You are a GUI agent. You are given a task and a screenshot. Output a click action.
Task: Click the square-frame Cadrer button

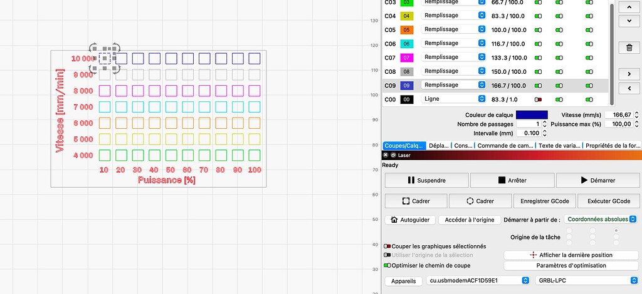click(x=416, y=201)
